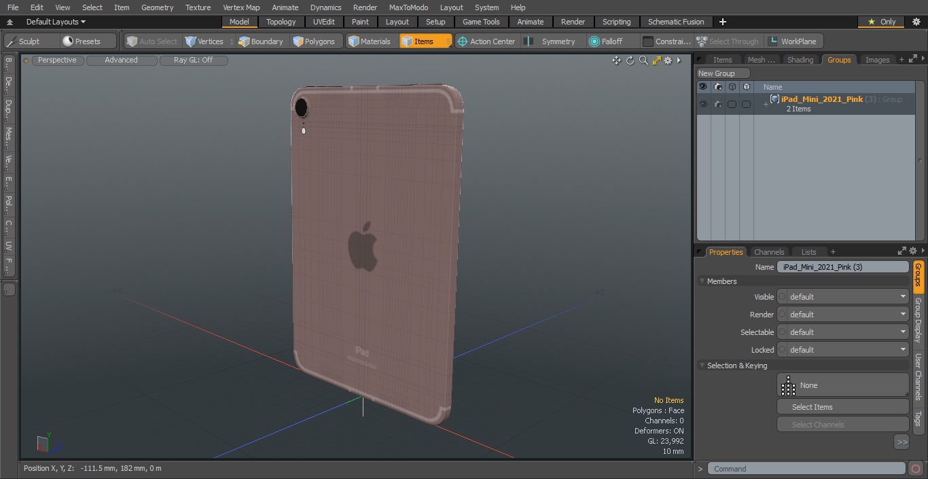Click the layout lock icon beside Default Layouts
The image size is (928, 479).
tap(10, 22)
